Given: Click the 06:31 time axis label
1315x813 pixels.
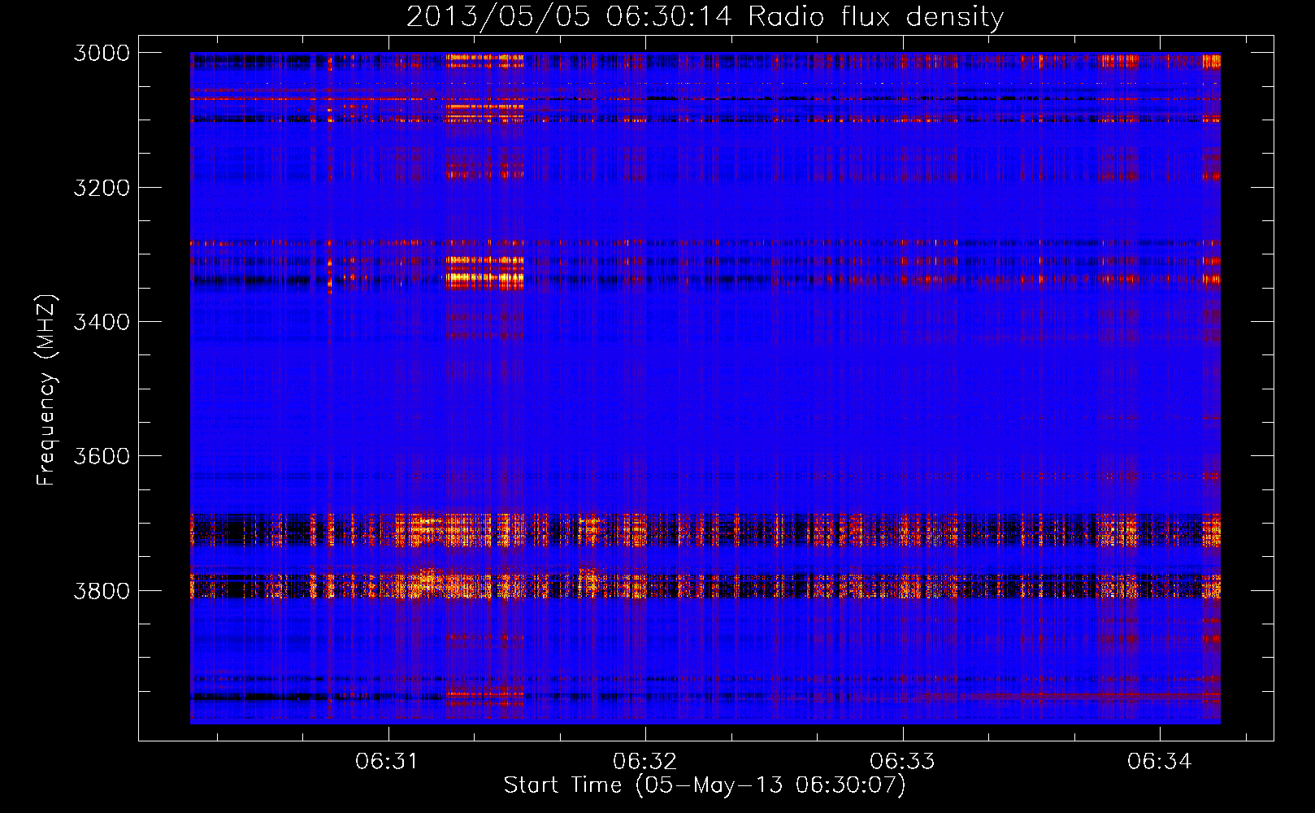Looking at the screenshot, I should pyautogui.click(x=387, y=761).
